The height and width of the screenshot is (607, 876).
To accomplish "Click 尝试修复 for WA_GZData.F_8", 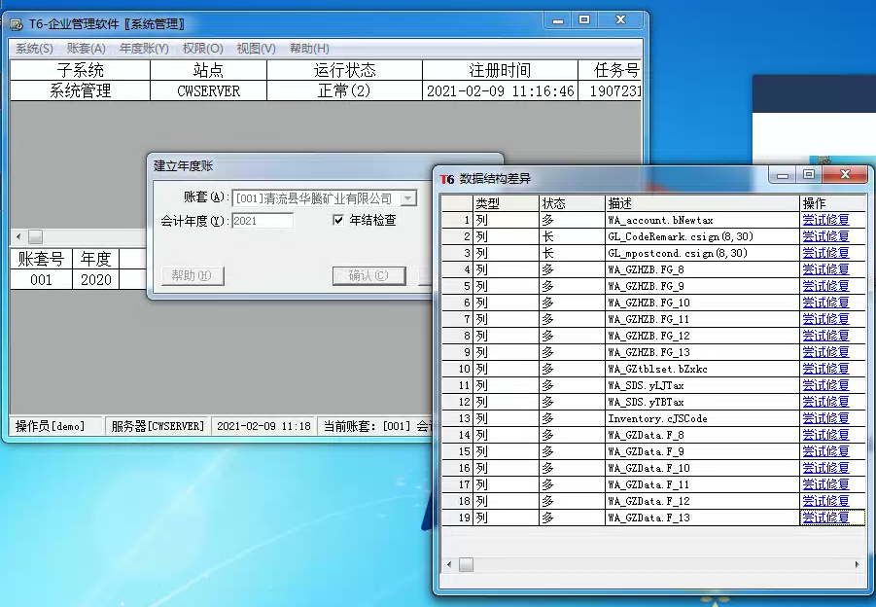I will [825, 435].
